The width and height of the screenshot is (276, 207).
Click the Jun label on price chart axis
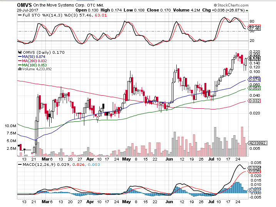pos(169,159)
